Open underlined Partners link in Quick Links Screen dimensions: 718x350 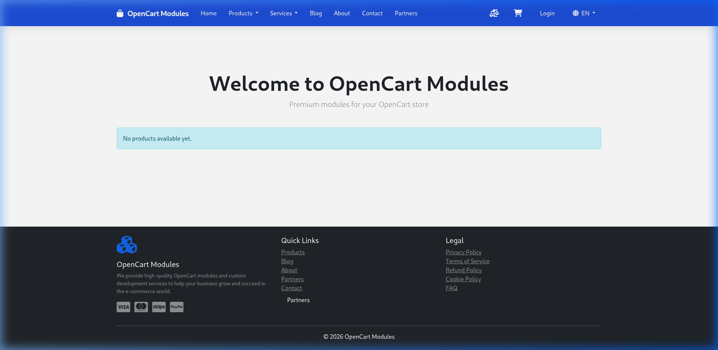point(292,279)
